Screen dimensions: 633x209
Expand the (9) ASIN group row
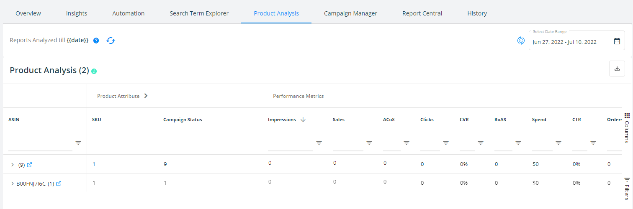pyautogui.click(x=12, y=165)
